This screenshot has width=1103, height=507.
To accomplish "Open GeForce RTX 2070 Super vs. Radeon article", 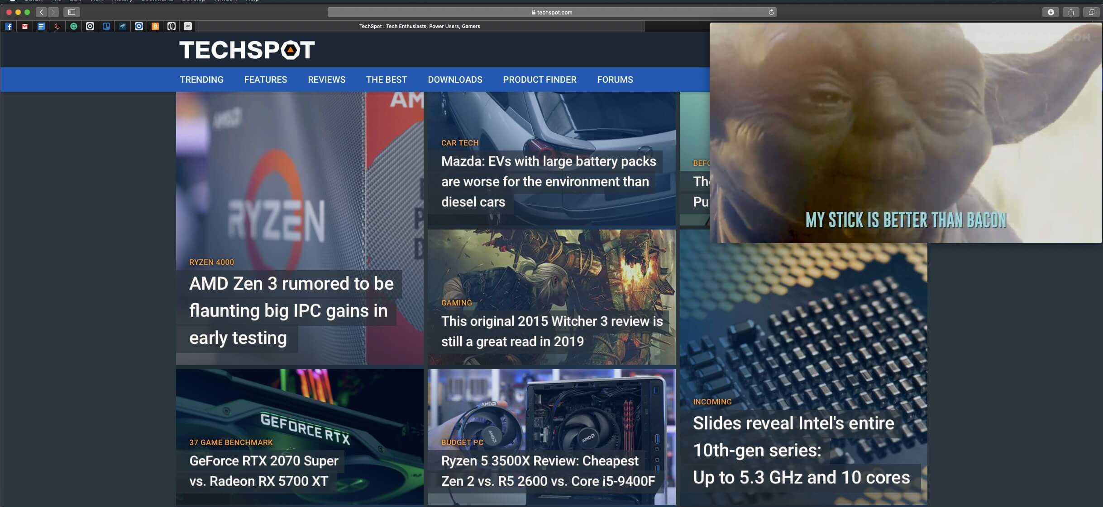I will 263,471.
